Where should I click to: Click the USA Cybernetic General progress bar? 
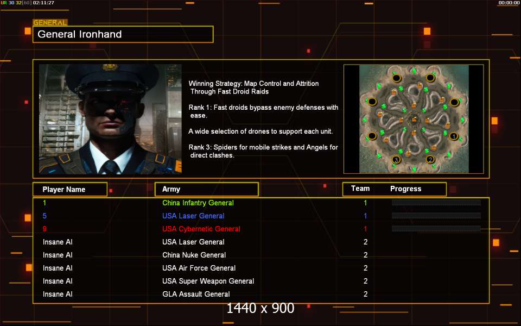[436, 229]
